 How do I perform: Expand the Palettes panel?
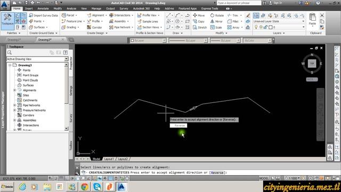(x=13, y=33)
